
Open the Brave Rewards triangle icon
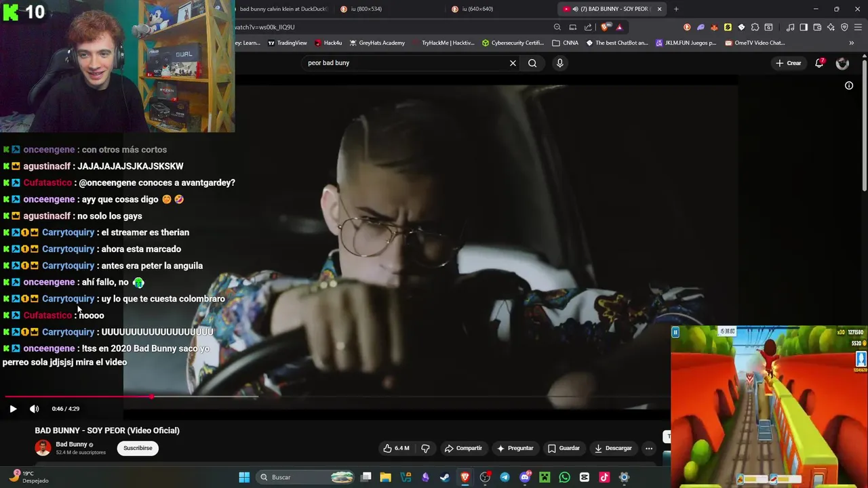click(x=618, y=27)
